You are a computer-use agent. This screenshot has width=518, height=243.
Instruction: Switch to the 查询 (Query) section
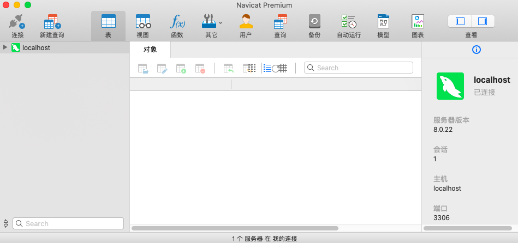pos(280,26)
